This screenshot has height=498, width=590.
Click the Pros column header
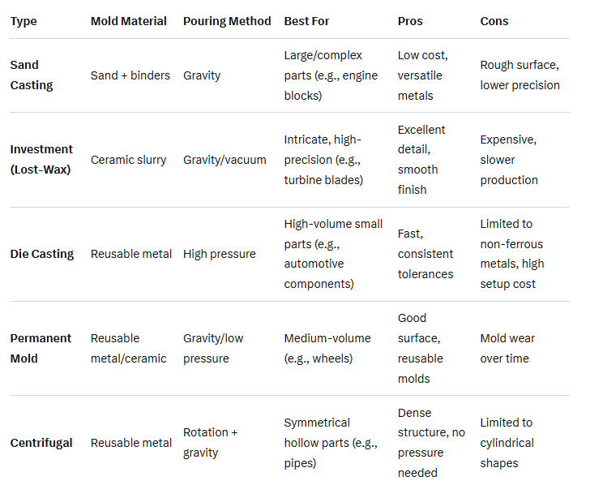[x=411, y=21]
